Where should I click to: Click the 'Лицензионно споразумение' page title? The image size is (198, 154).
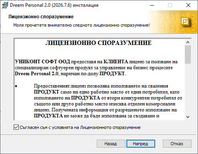pyautogui.click(x=41, y=17)
